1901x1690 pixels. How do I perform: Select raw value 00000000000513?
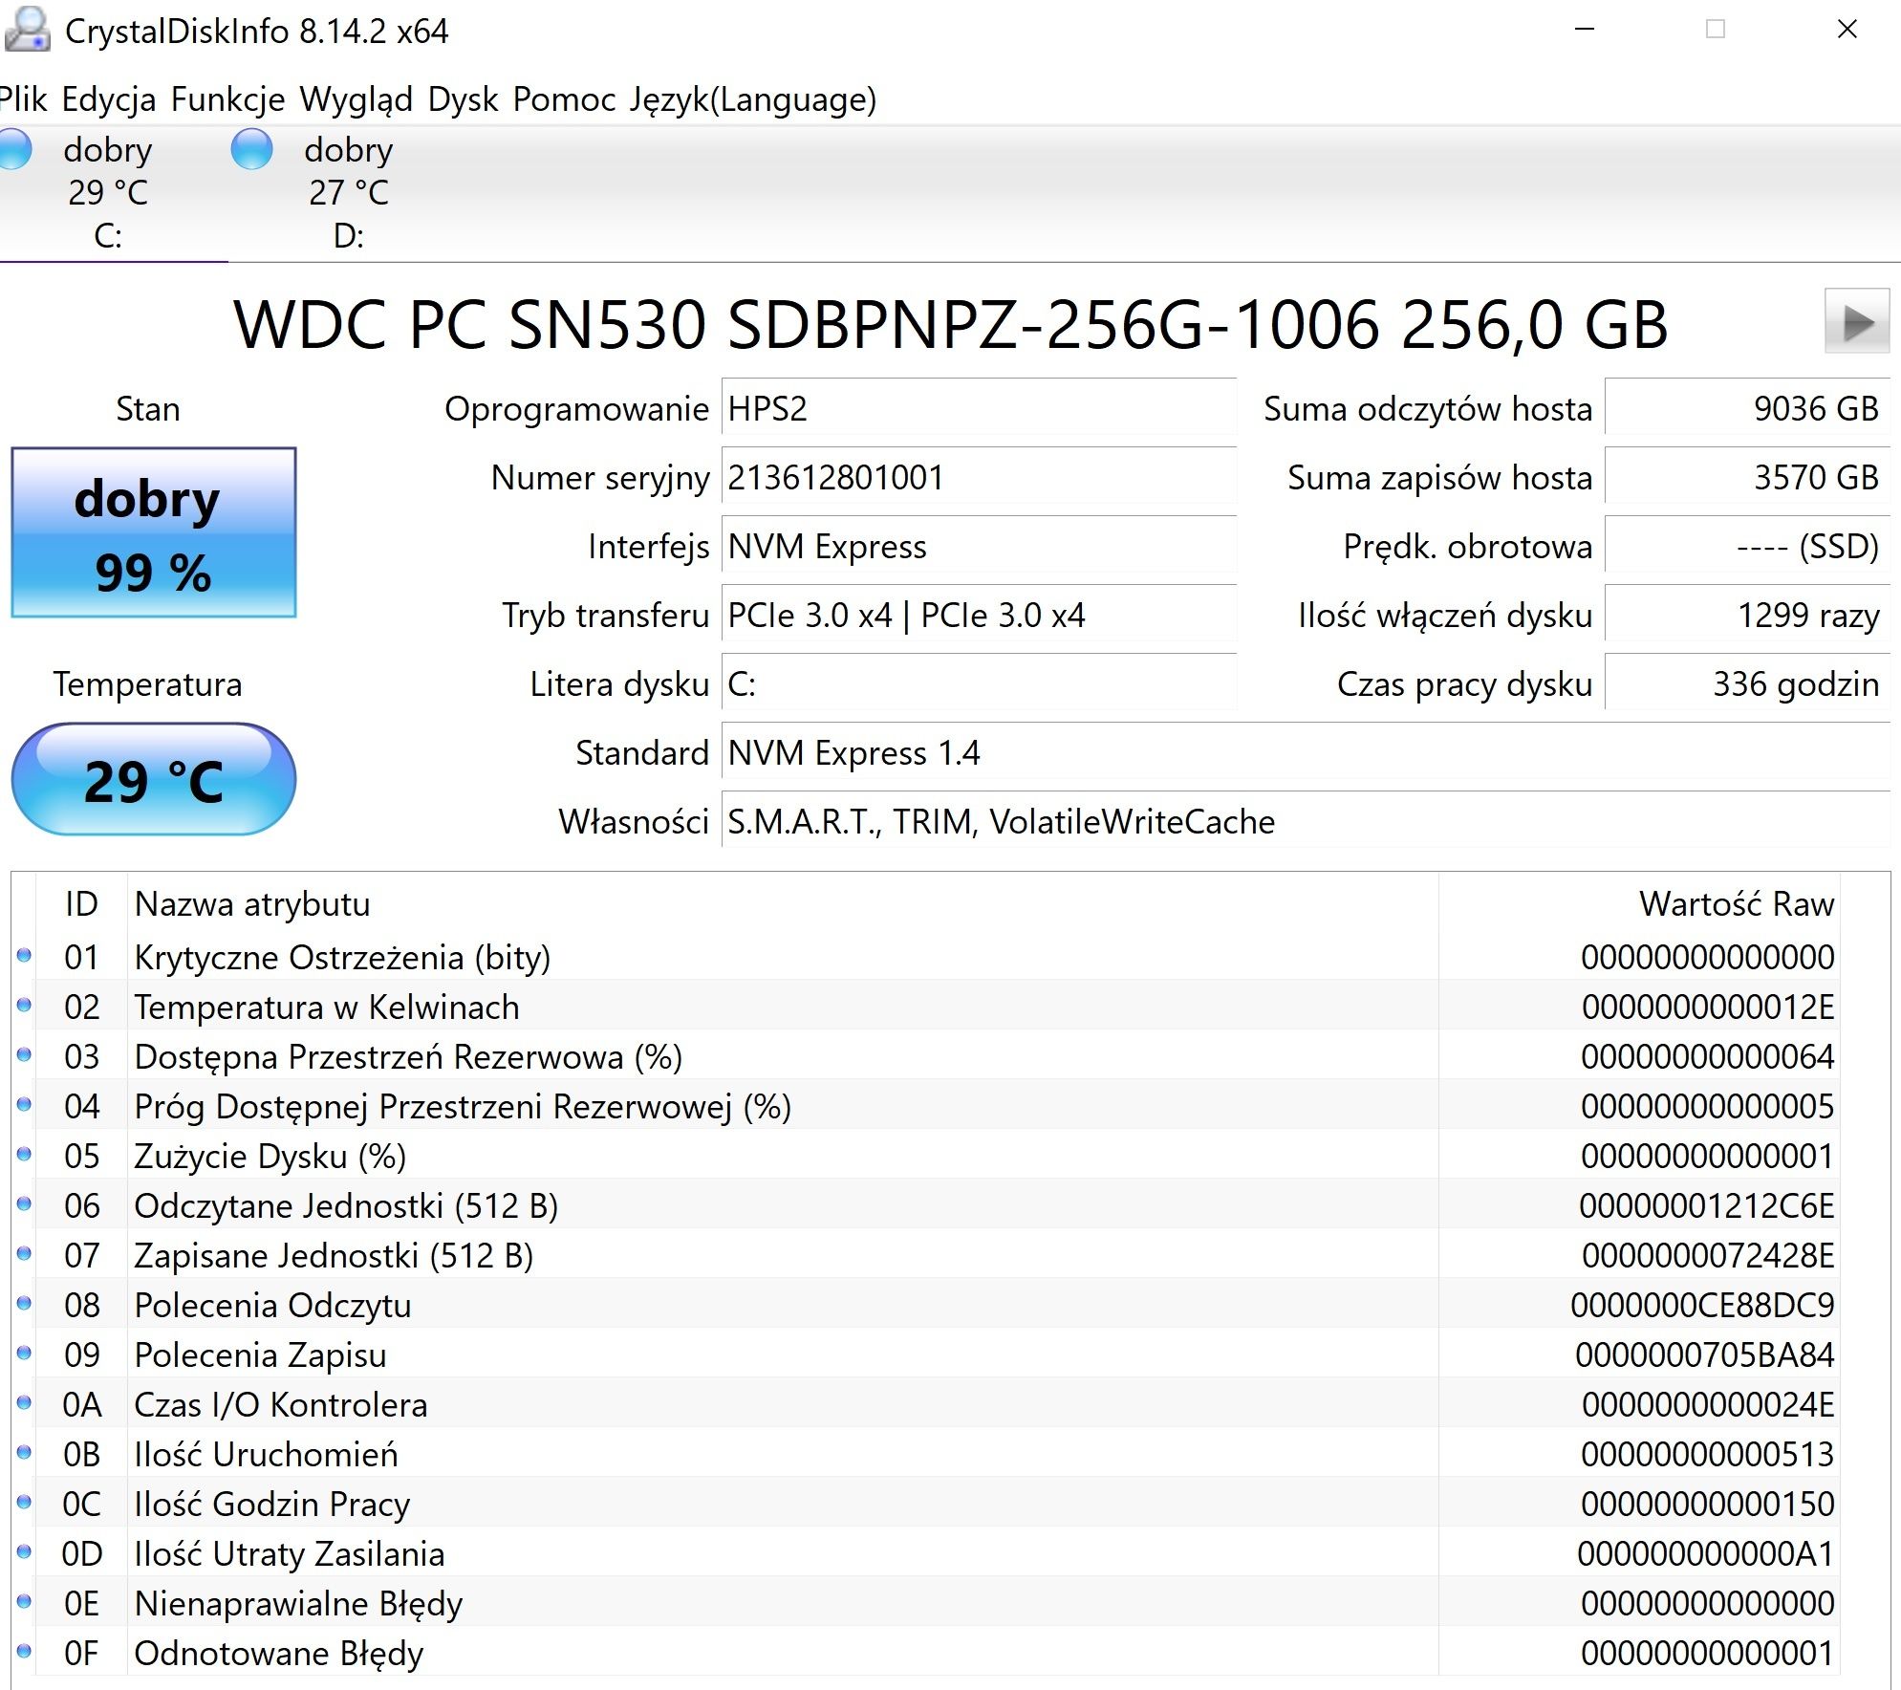pos(1708,1454)
